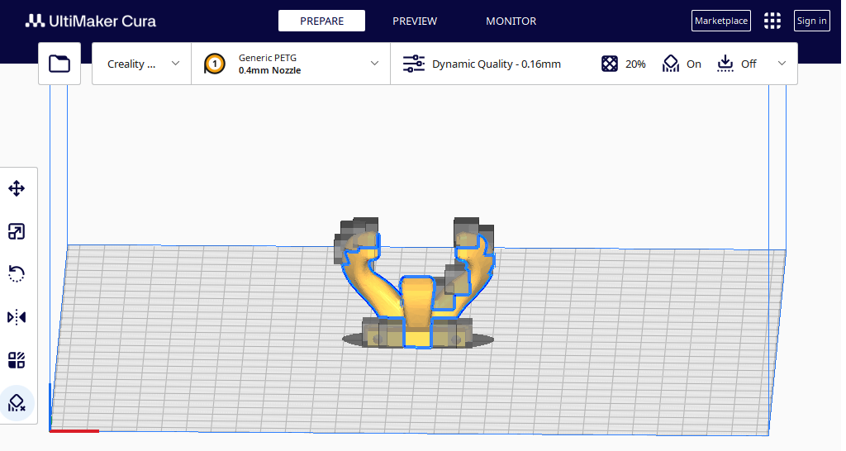The width and height of the screenshot is (846, 451).
Task: Activate the Rotate tool
Action: tap(16, 274)
